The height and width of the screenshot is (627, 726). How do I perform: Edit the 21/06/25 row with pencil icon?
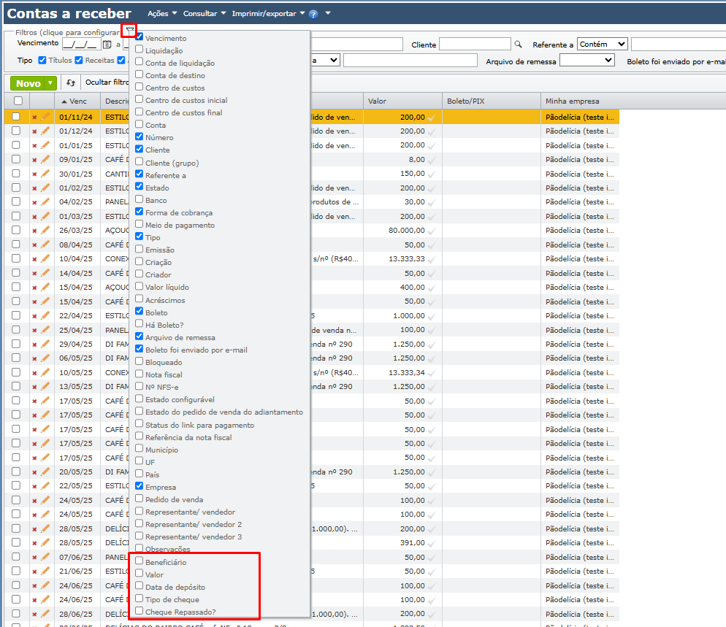click(45, 571)
